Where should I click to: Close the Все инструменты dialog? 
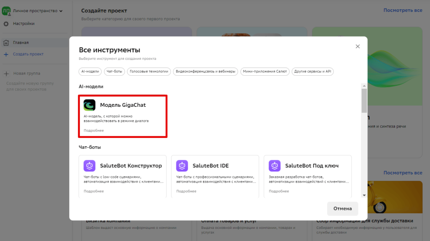coord(358,46)
